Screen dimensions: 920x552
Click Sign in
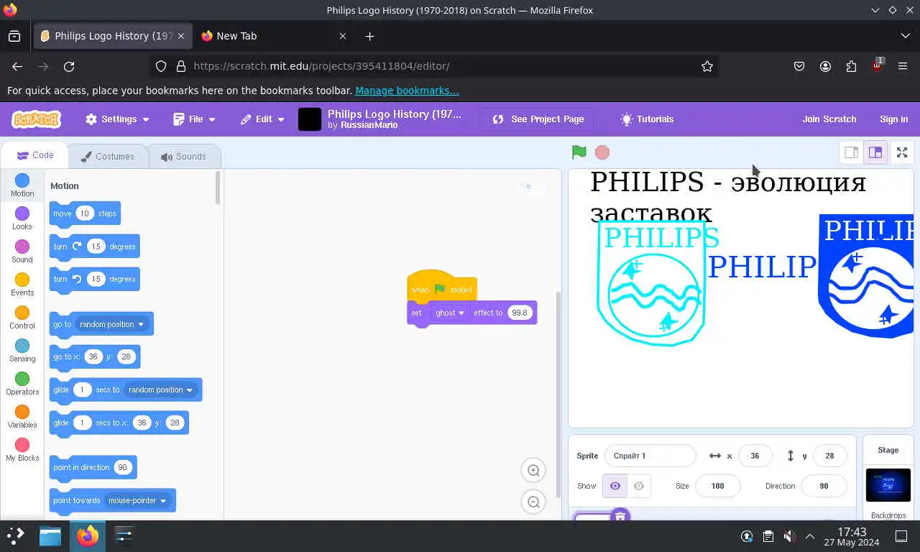click(x=893, y=119)
